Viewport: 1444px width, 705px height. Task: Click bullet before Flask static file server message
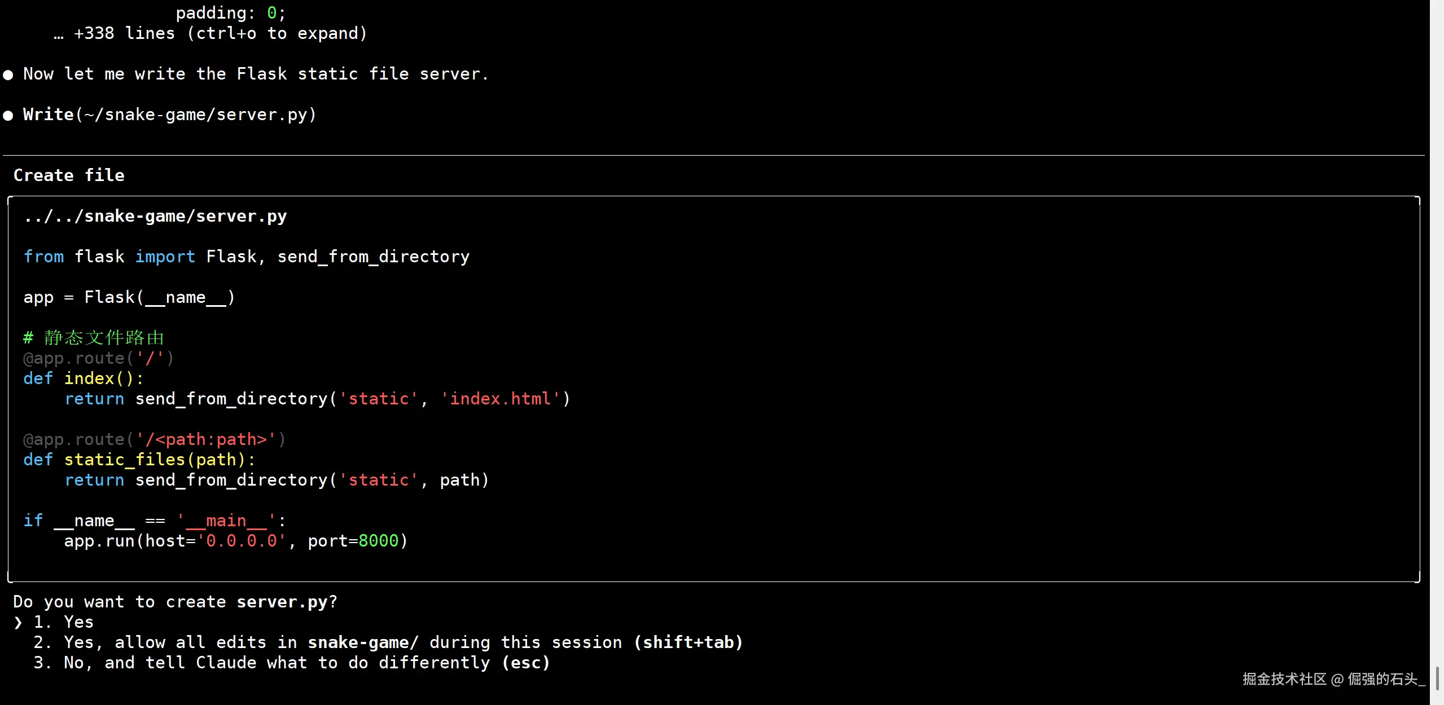(8, 74)
